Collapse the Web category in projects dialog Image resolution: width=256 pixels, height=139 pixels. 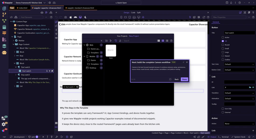point(85,45)
